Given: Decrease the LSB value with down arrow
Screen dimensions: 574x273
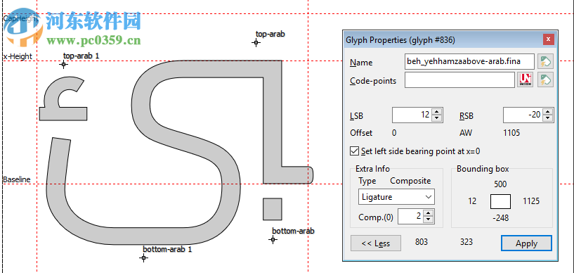Looking at the screenshot, I should (x=436, y=118).
